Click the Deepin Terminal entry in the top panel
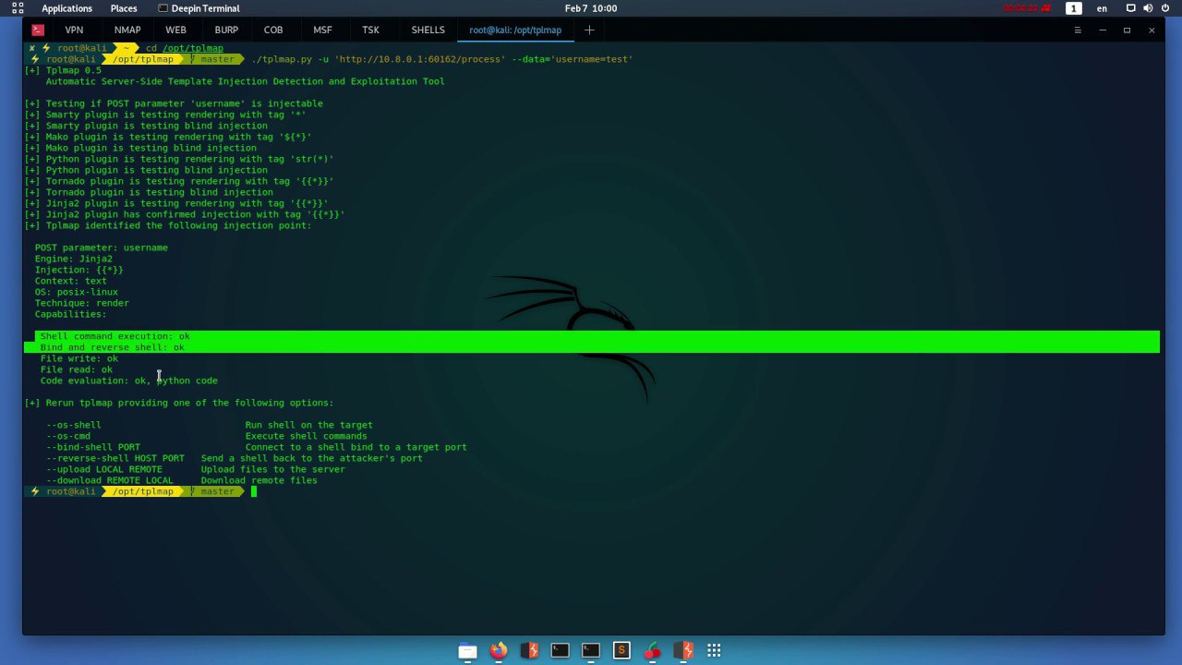Viewport: 1182px width, 665px height. point(199,8)
